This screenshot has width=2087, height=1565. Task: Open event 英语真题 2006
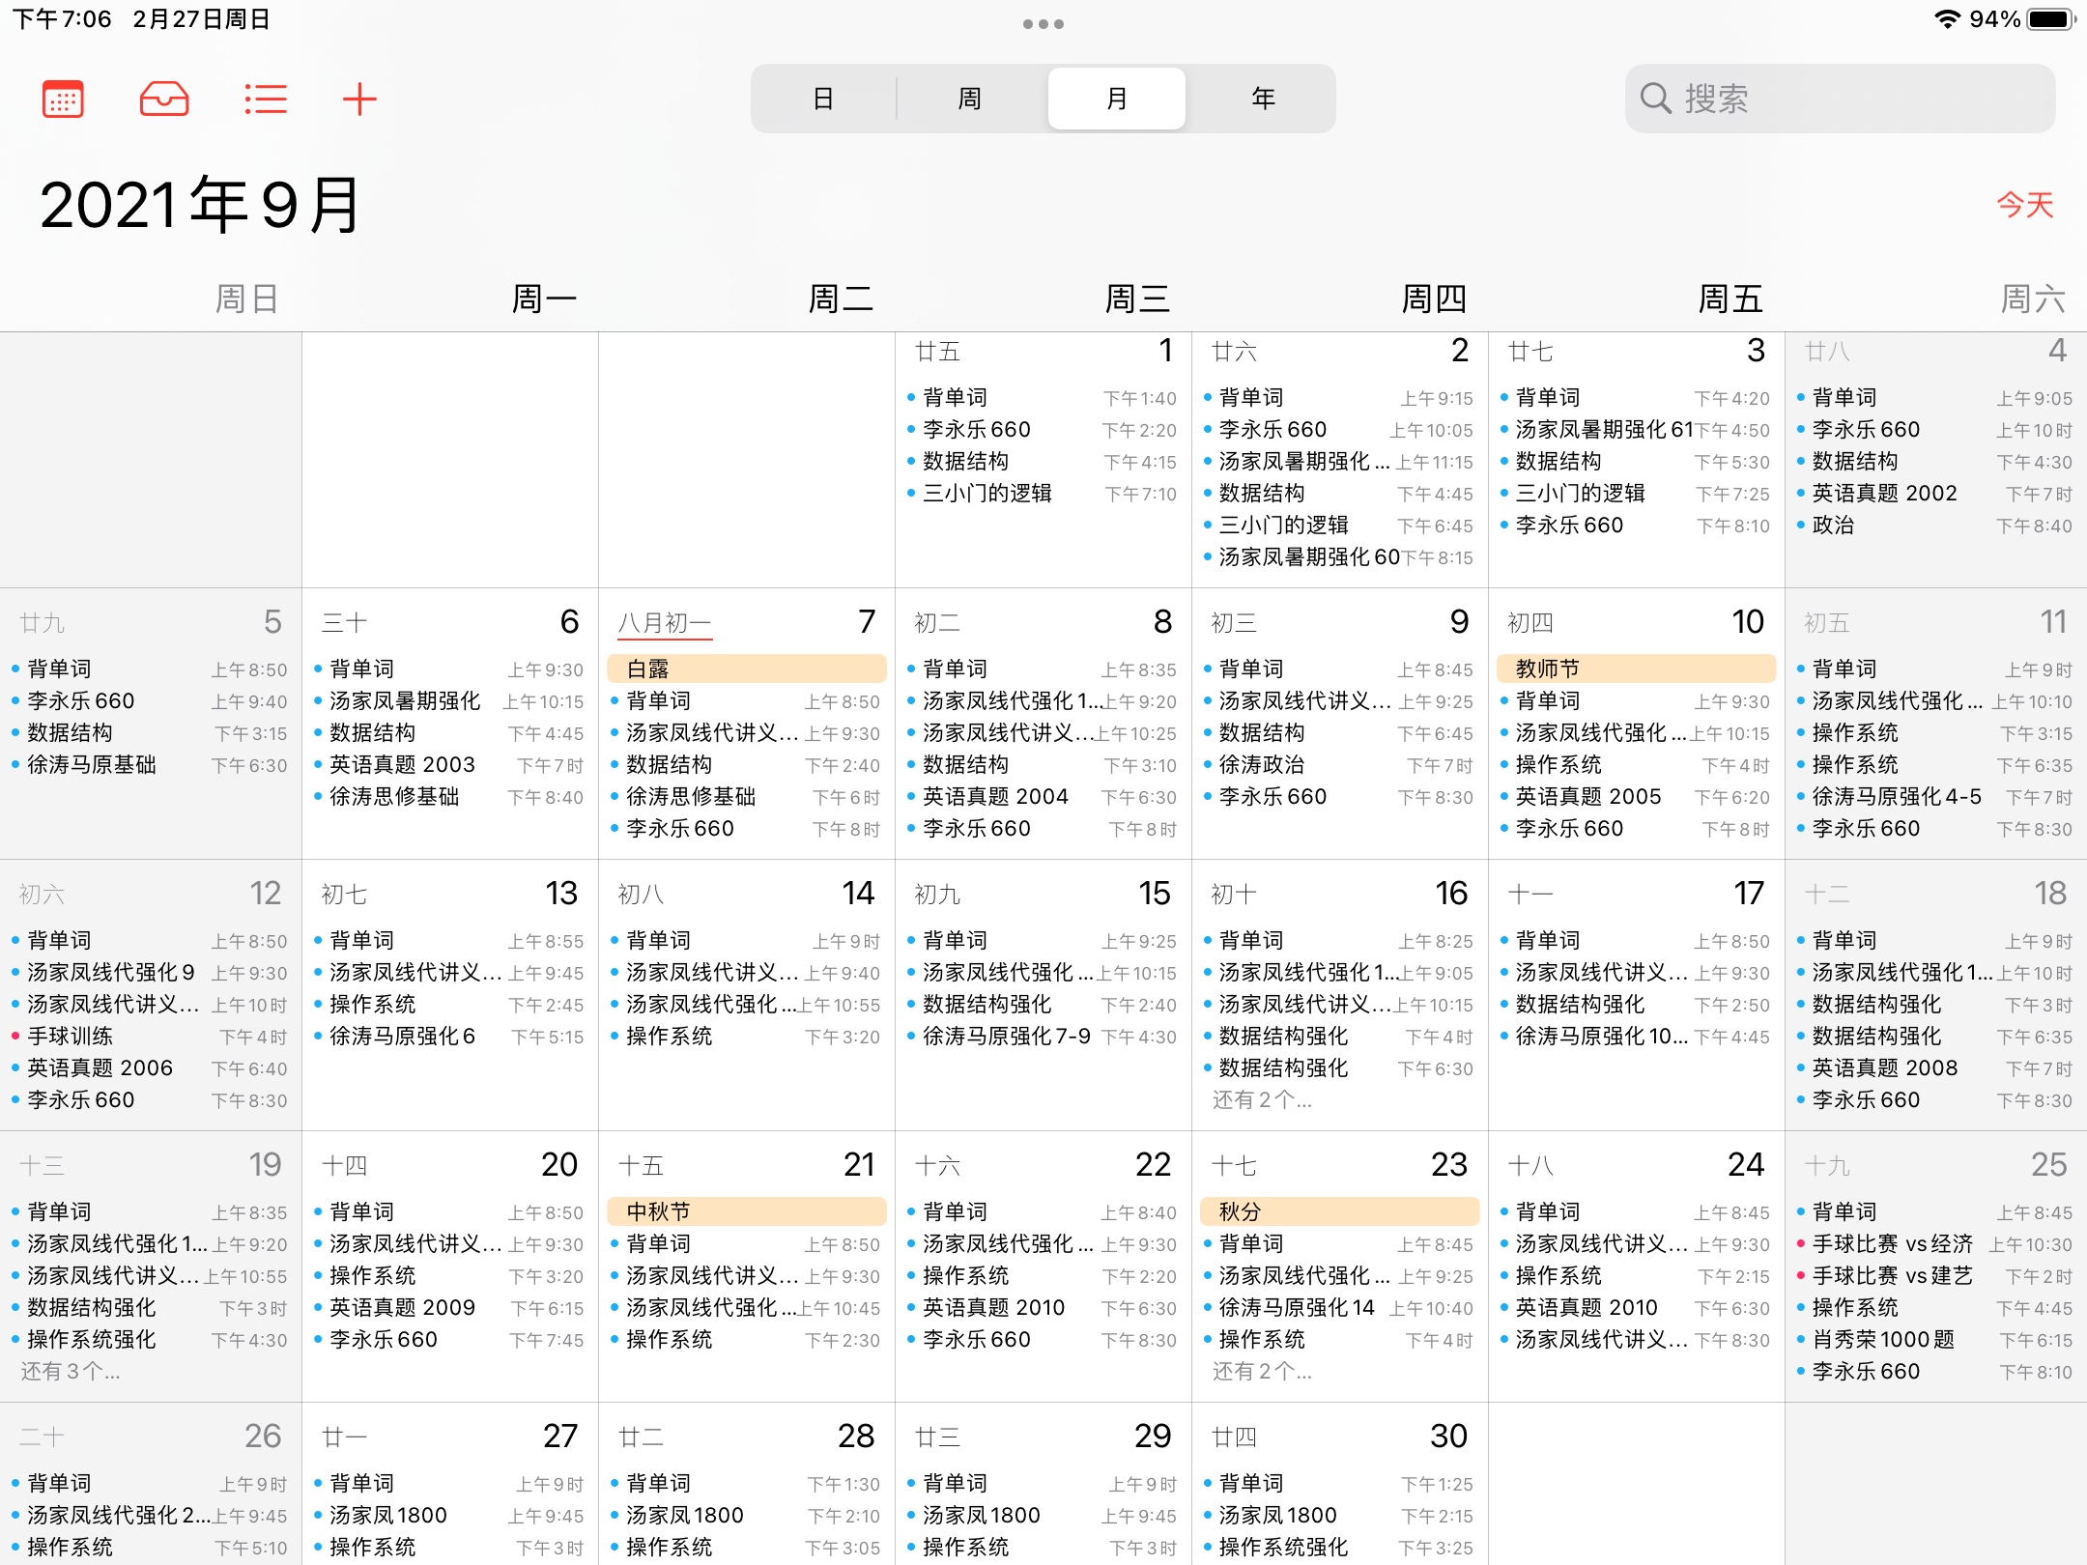[x=151, y=1068]
